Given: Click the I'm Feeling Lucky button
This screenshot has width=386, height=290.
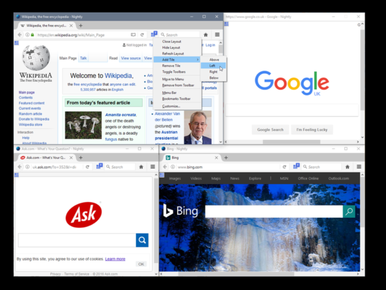Looking at the screenshot, I should click(x=312, y=130).
